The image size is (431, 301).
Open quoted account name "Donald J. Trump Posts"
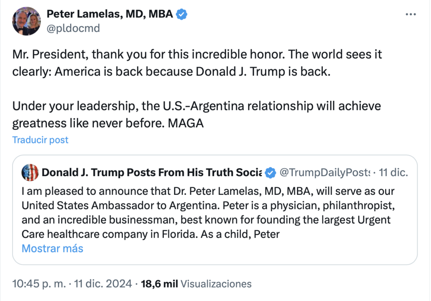(x=152, y=172)
